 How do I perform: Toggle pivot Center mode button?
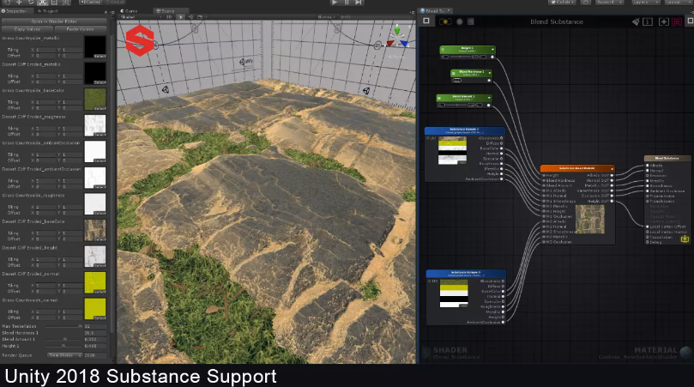click(91, 3)
